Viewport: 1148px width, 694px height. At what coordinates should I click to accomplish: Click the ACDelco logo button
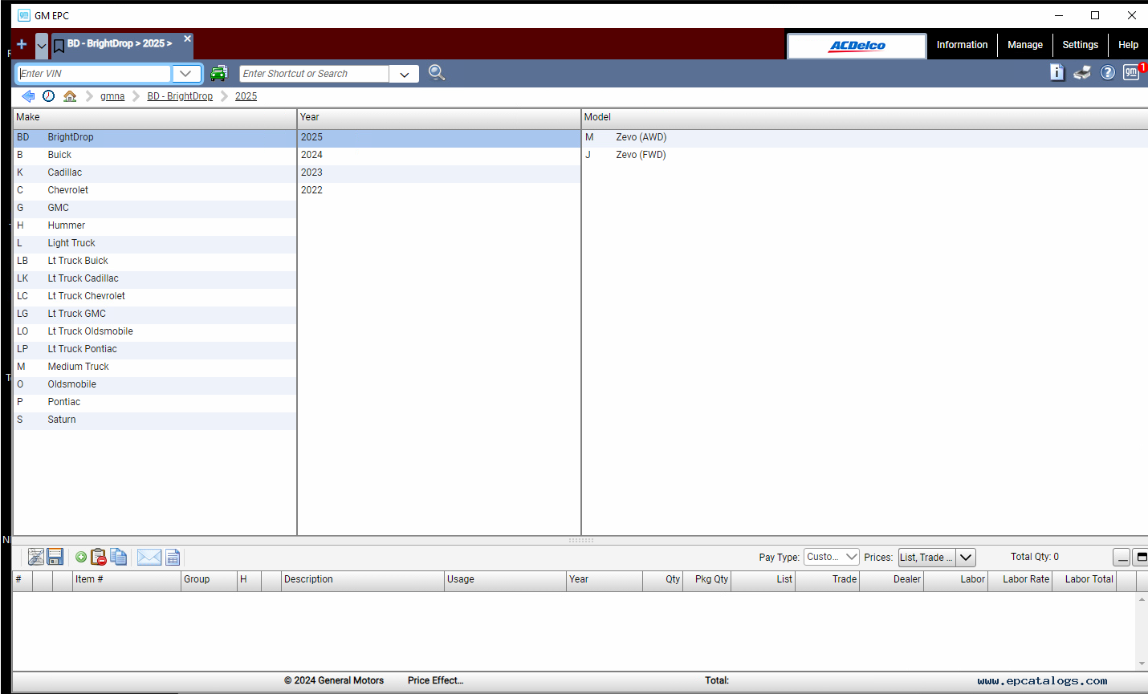[x=857, y=46]
